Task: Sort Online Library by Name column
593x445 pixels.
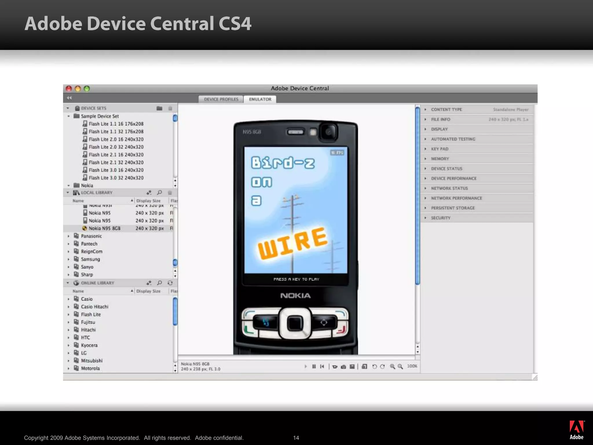Action: coord(99,291)
